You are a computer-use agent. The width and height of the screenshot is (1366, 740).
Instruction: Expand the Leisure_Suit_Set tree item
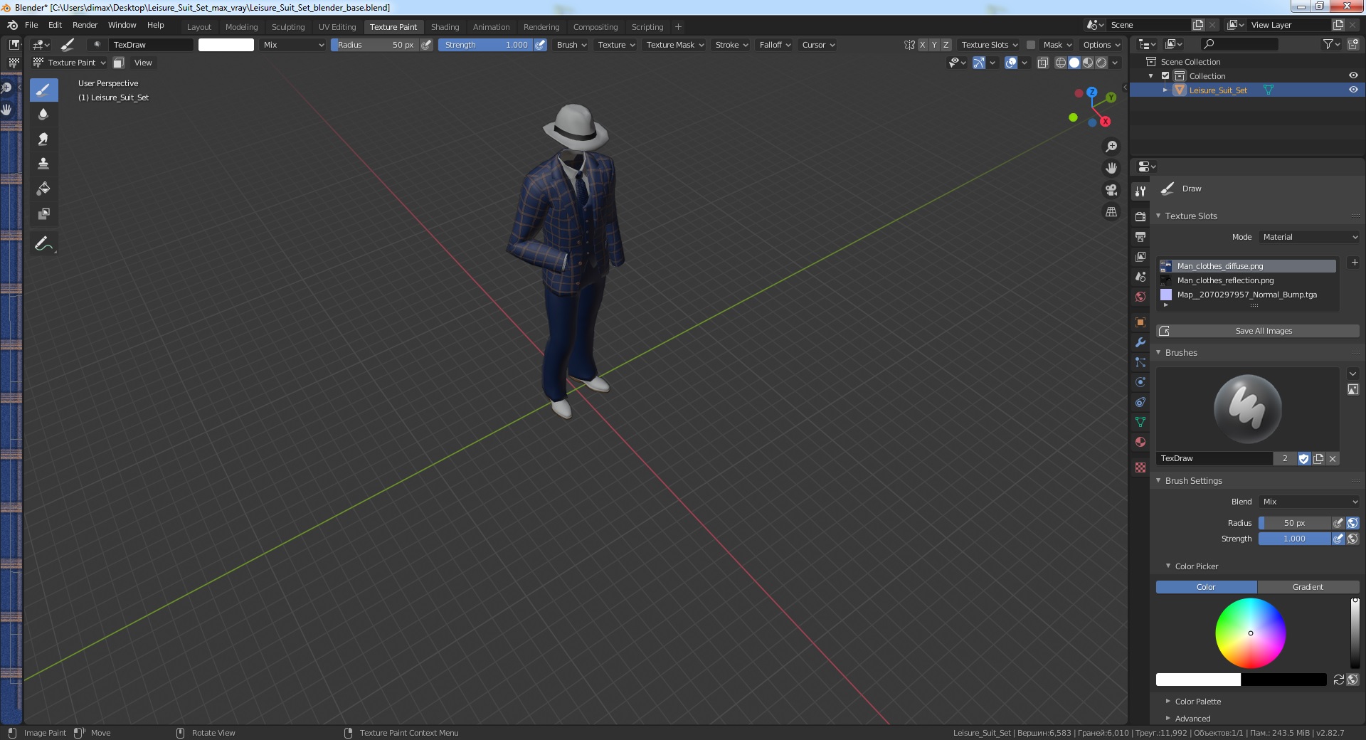[x=1165, y=90]
